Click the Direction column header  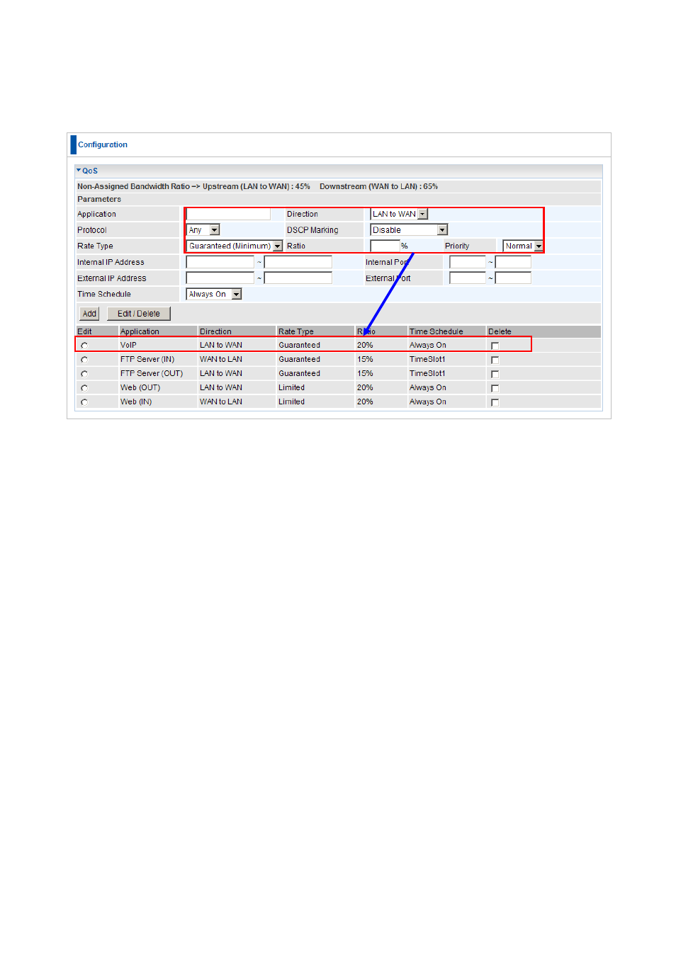[215, 331]
